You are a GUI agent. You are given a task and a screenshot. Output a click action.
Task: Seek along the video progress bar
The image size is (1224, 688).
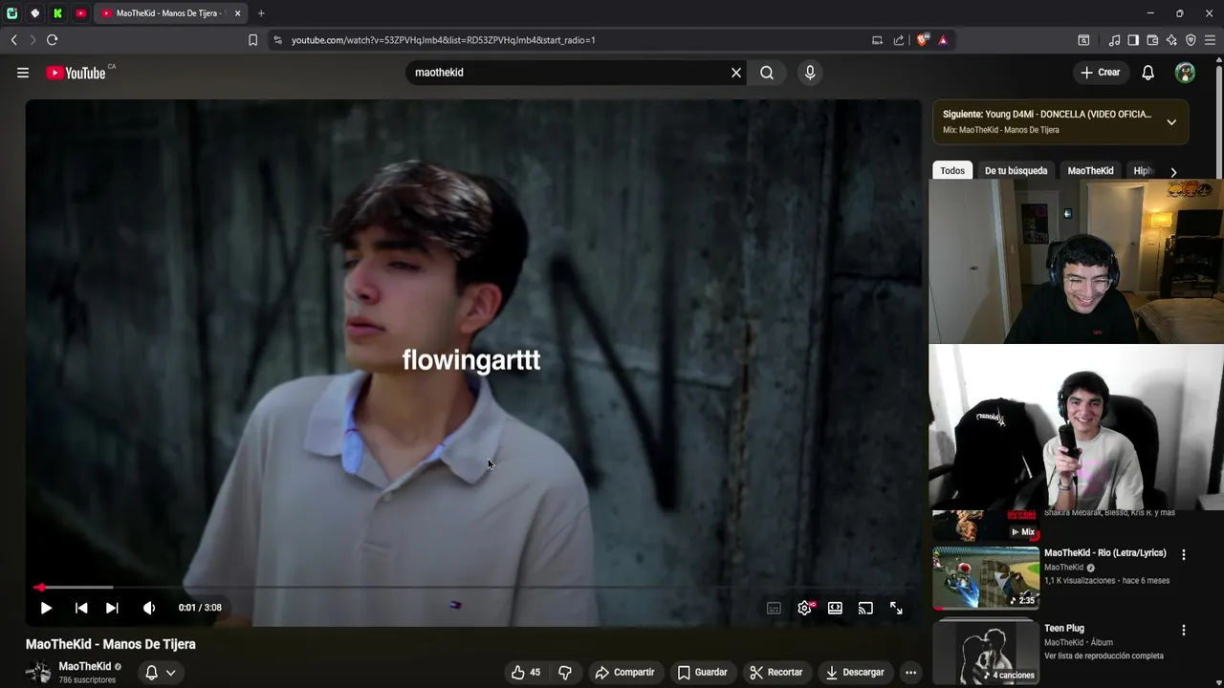[x=473, y=587]
